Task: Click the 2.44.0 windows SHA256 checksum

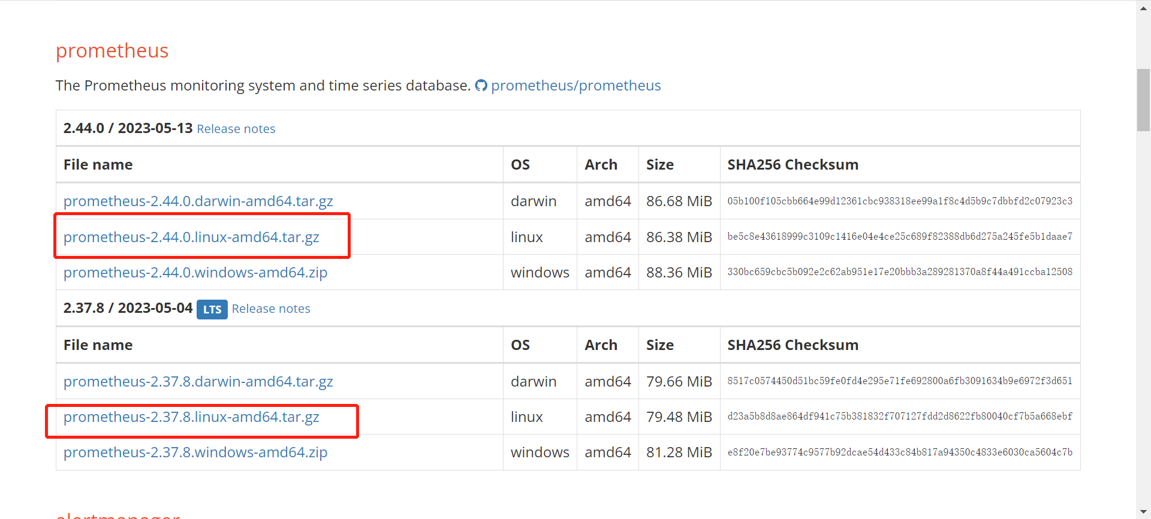Action: 899,272
